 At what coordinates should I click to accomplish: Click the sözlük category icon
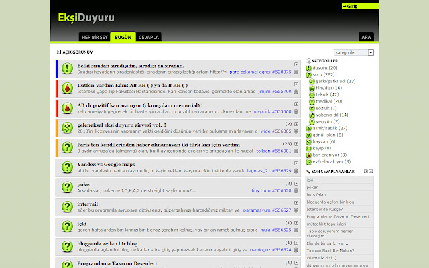[x=312, y=109]
